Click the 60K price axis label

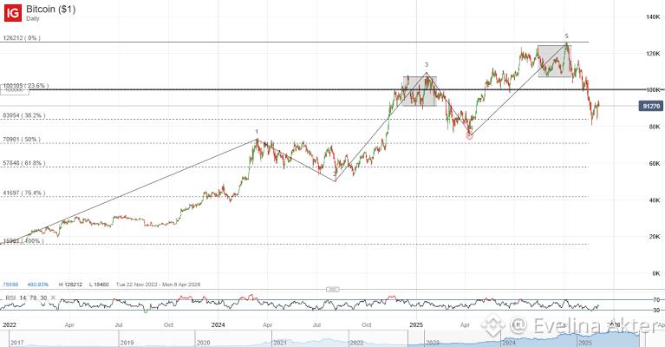[655, 164]
